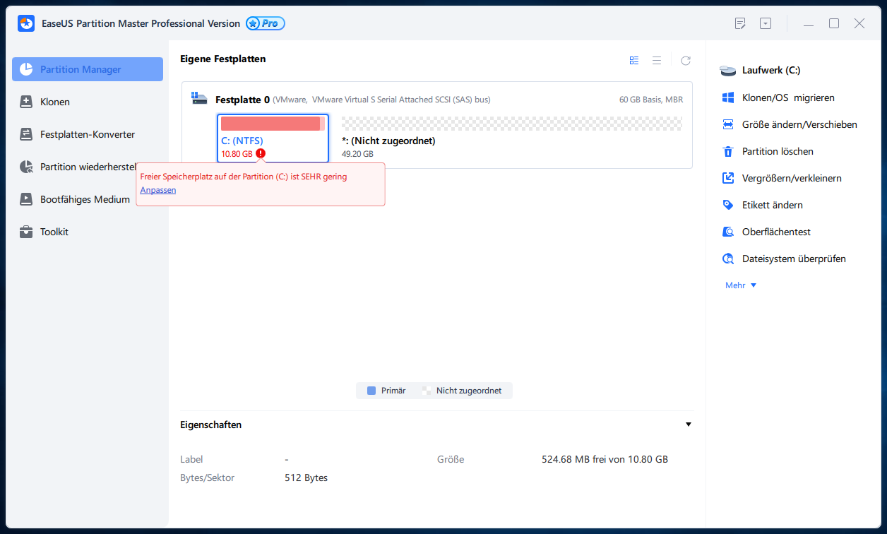Click the "524.68 MB frei von 10.80 GB" value
Screen dimensions: 887x534
coord(605,460)
